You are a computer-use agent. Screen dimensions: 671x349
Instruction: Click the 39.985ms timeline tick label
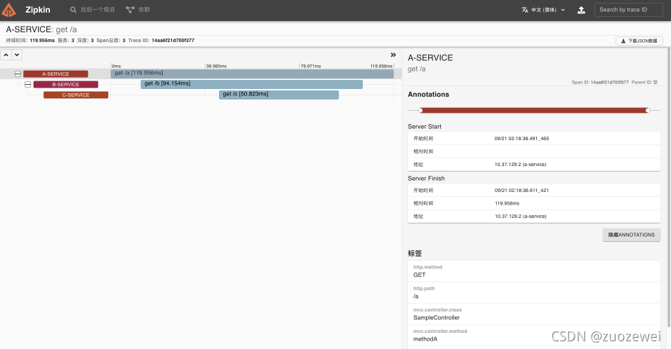pos(216,66)
